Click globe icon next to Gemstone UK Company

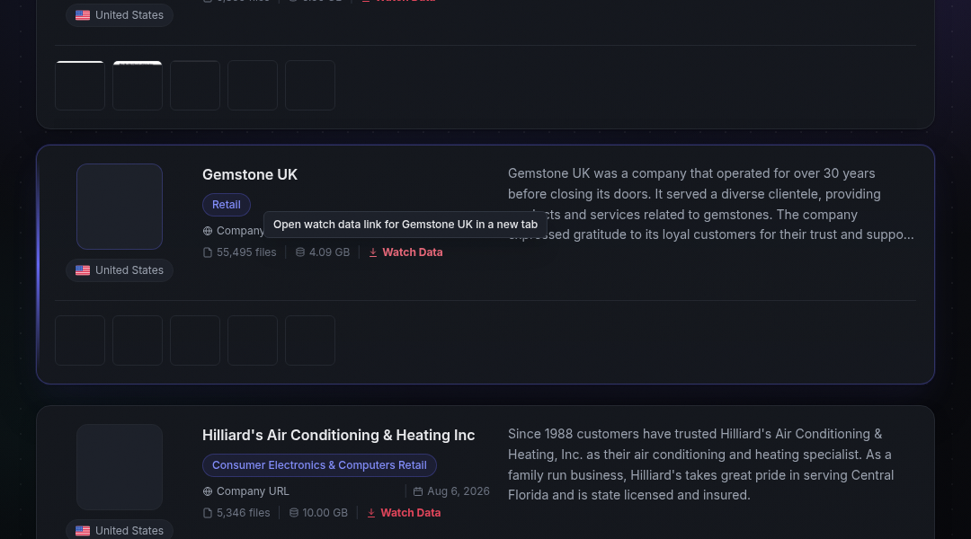tap(208, 231)
